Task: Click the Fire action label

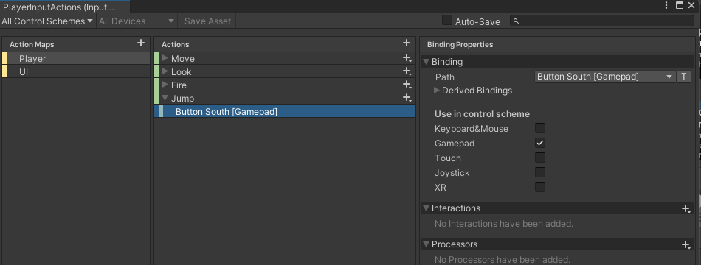Action: tap(179, 85)
